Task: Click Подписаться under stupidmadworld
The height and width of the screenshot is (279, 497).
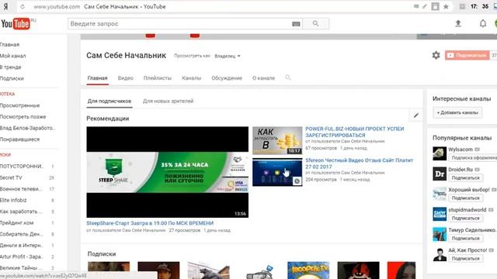Action: (x=466, y=219)
